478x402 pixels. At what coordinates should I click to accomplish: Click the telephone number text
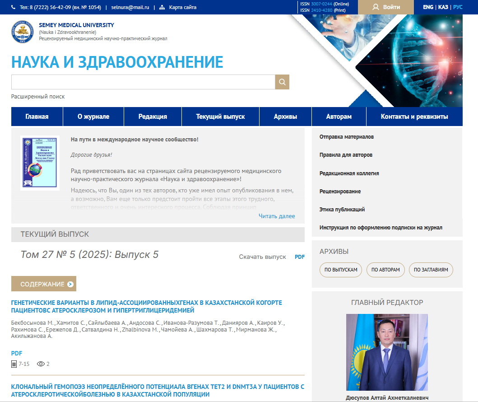[60, 7]
